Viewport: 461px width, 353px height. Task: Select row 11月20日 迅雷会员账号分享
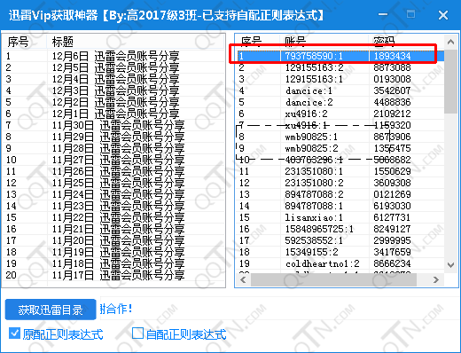pos(113,240)
